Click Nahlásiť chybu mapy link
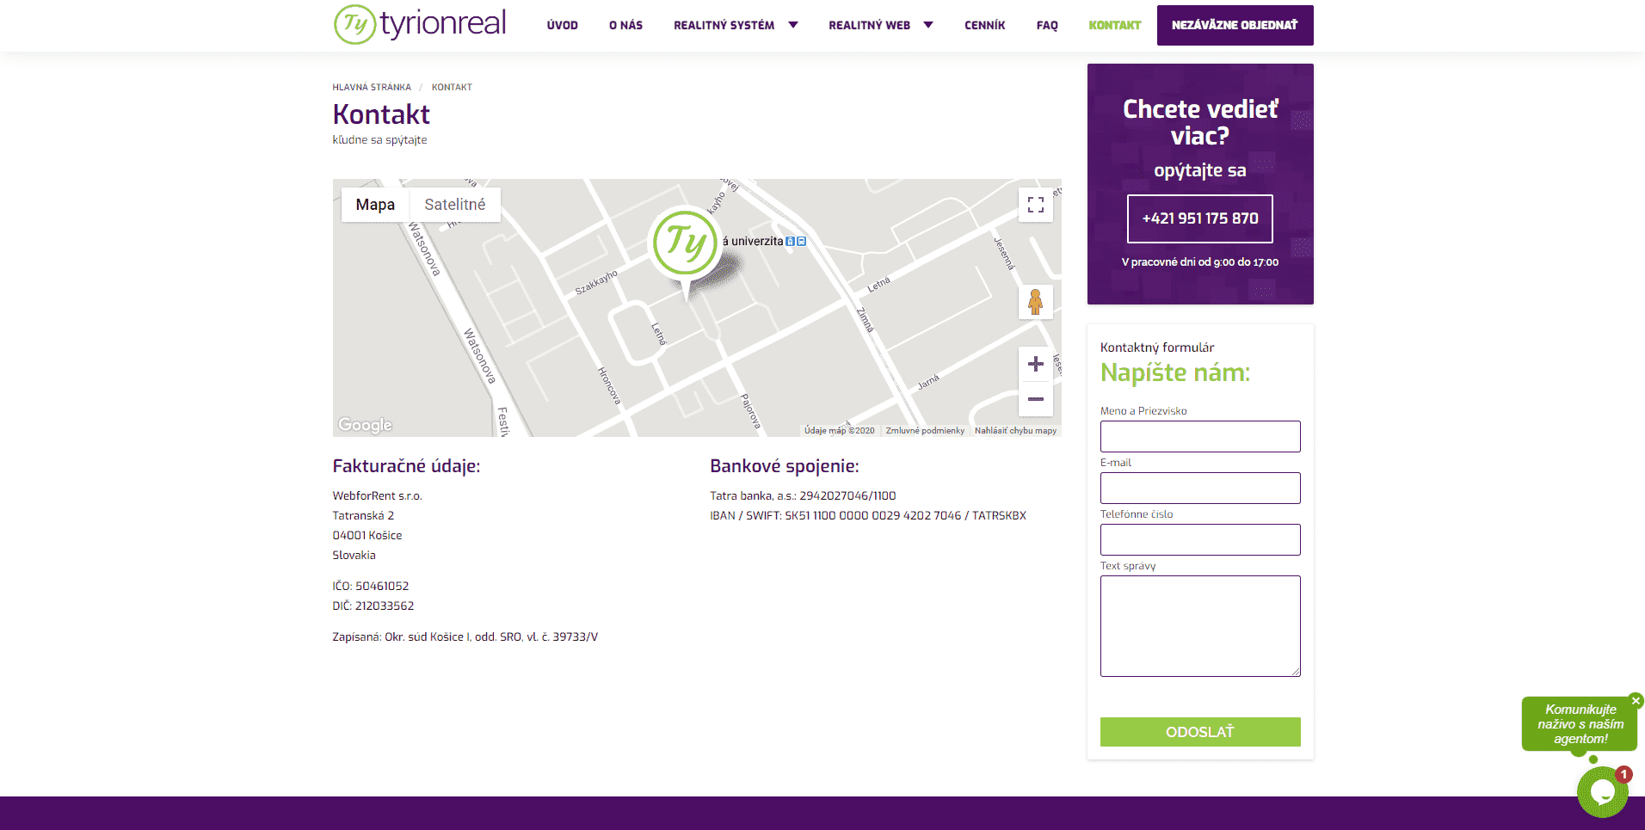This screenshot has height=830, width=1645. point(1015,431)
